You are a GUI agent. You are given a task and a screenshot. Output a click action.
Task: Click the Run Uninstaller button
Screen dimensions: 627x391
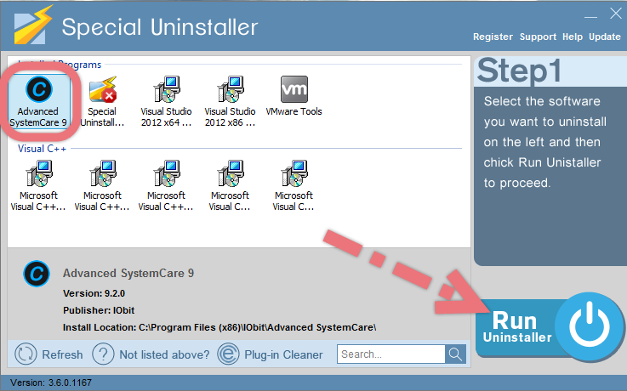click(x=550, y=326)
